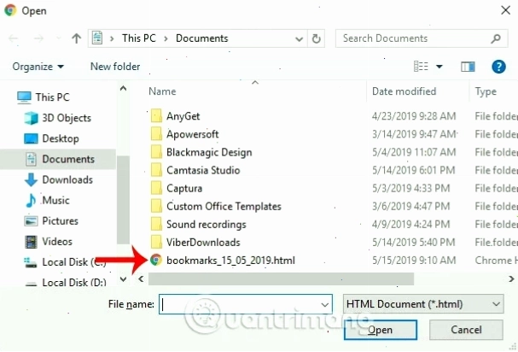Open the view options dropdown arrow
Viewport: 518px width, 352px height.
(x=439, y=67)
